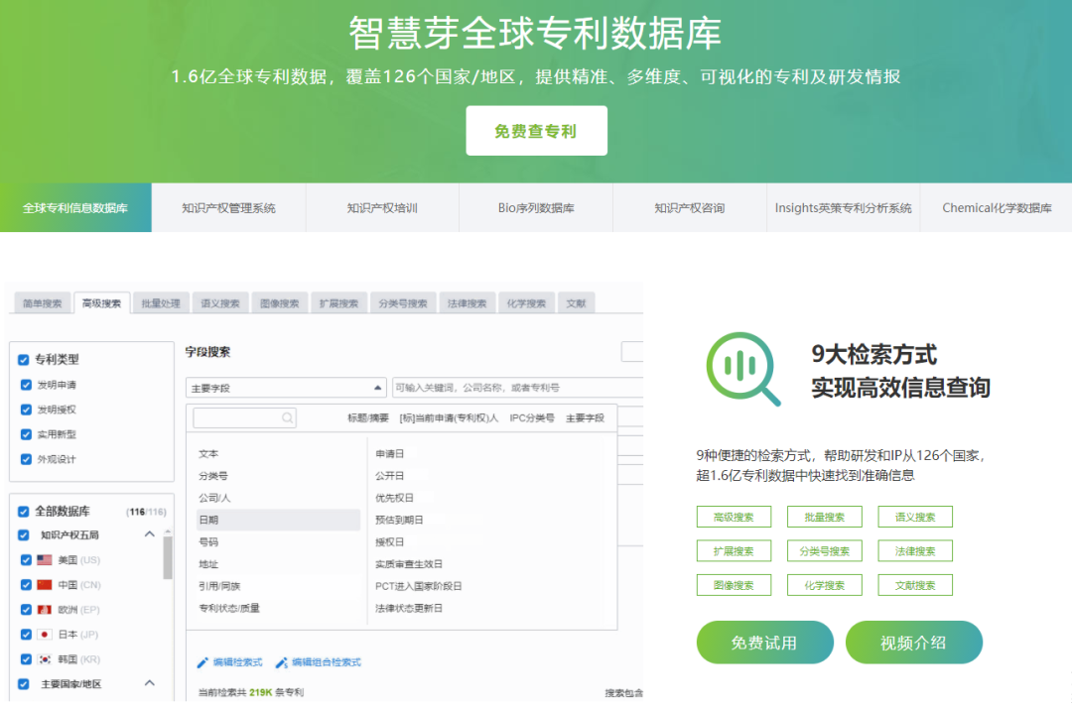1072x708 pixels.
Task: Select the 扩展搜索 search tab
Action: [339, 303]
